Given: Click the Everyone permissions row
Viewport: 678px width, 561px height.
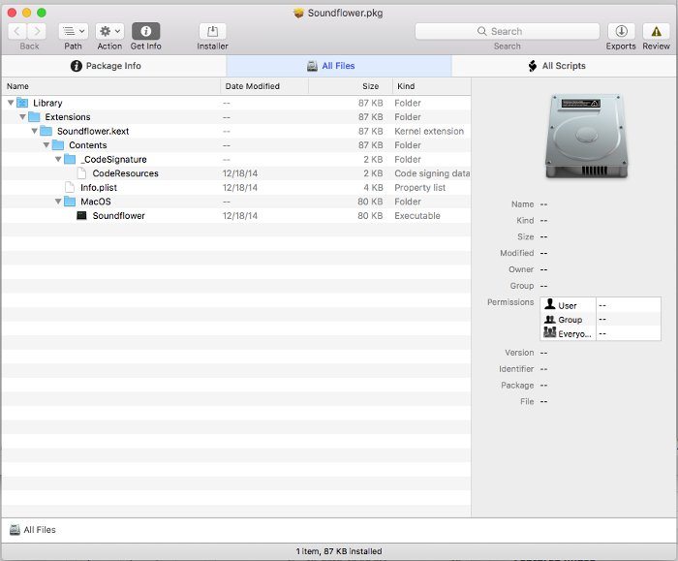Looking at the screenshot, I should pos(601,333).
